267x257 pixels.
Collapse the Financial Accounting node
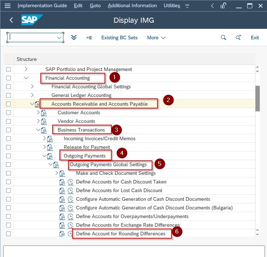[26, 78]
